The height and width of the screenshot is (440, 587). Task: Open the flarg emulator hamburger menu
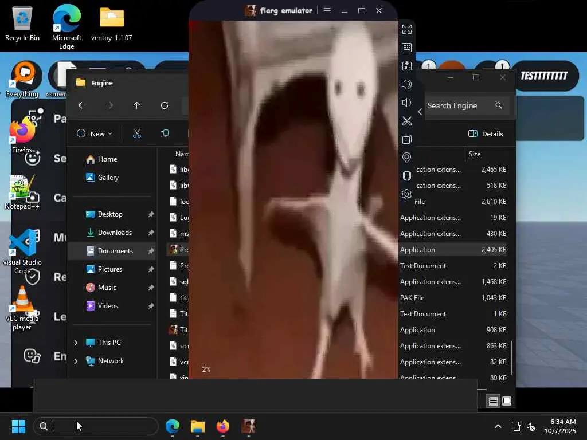[x=327, y=10]
